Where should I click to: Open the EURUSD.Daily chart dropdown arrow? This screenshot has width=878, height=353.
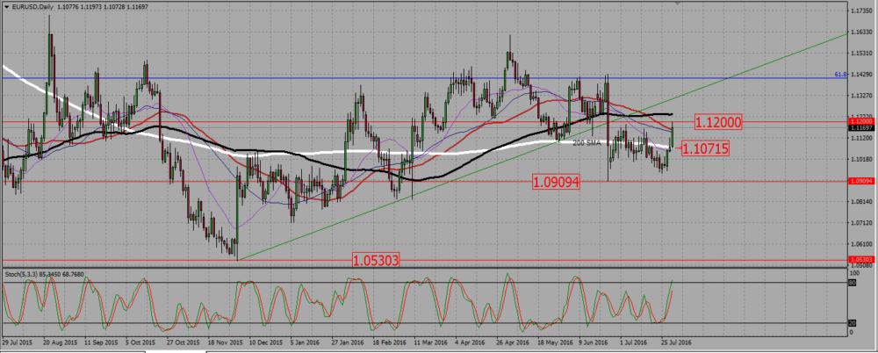[6, 5]
